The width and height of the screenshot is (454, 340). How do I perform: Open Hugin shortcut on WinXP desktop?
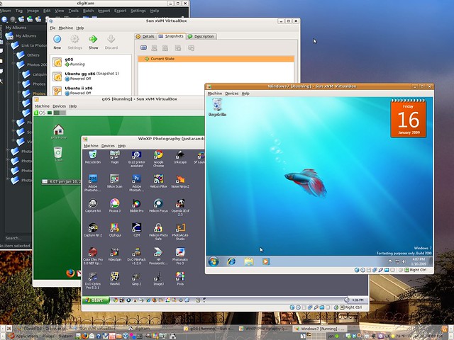click(115, 157)
